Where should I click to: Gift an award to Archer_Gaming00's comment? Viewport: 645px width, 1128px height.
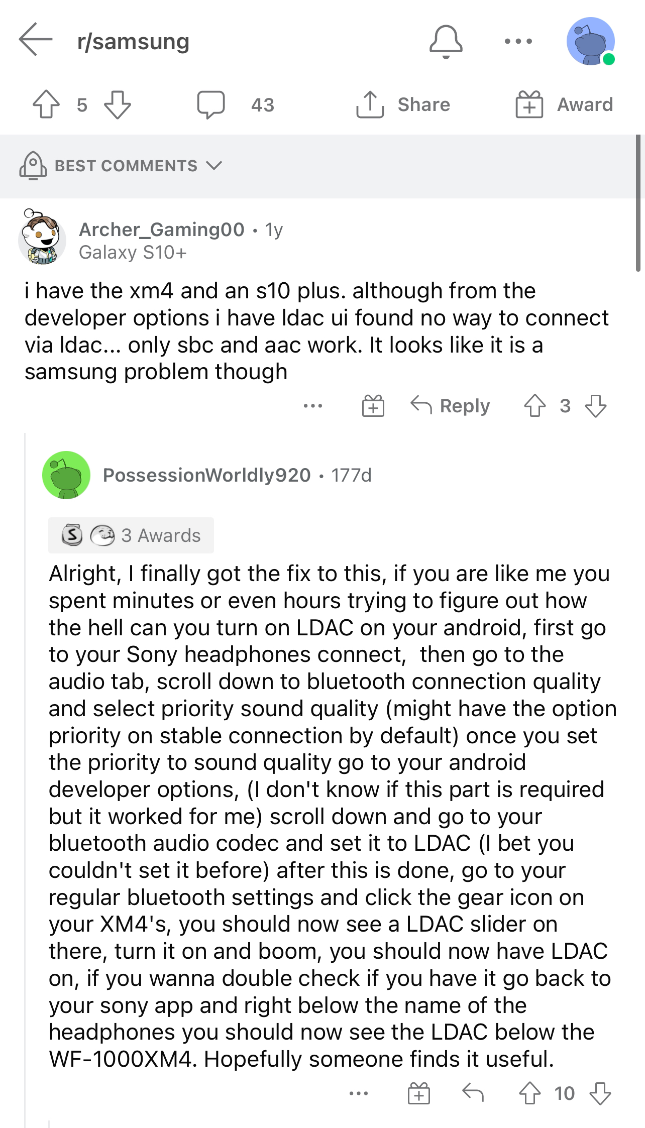(373, 406)
